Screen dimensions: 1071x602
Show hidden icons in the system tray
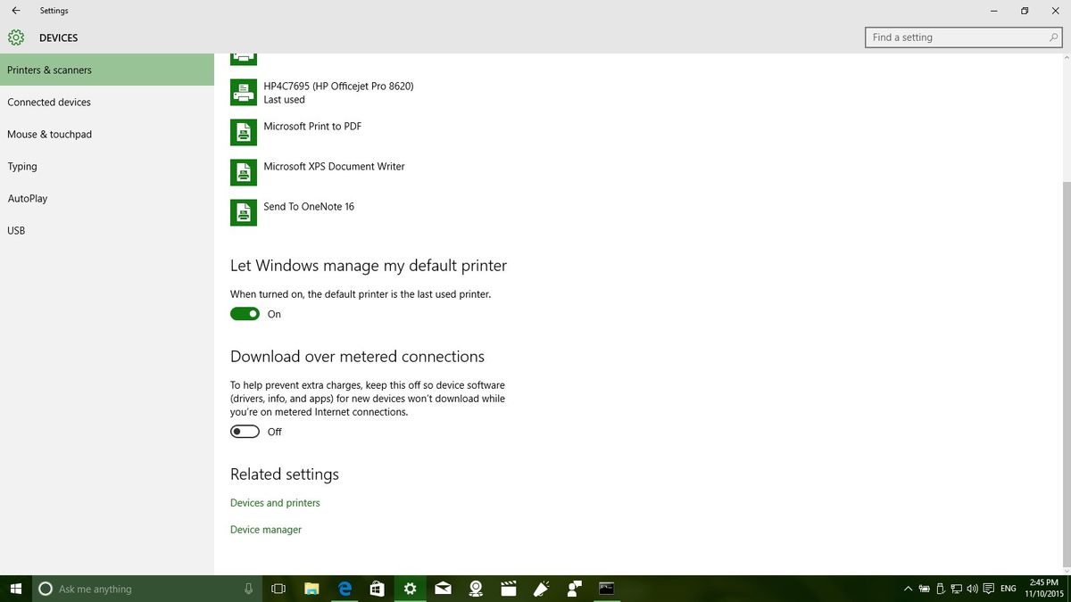908,589
